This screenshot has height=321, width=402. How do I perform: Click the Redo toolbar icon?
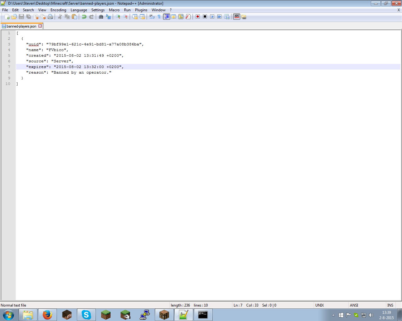click(x=91, y=17)
